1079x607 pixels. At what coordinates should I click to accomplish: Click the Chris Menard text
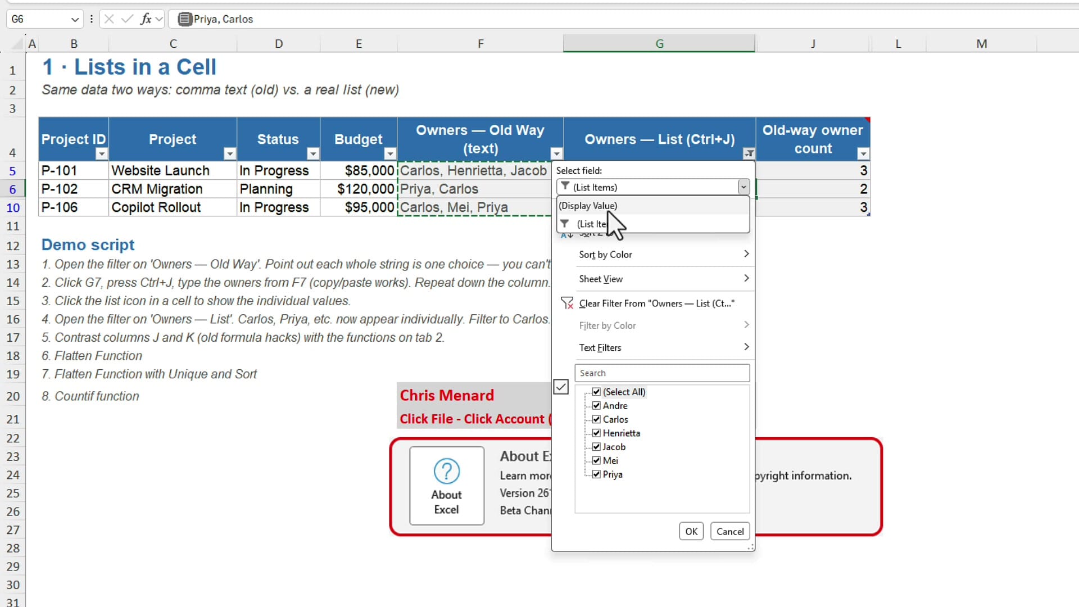pos(447,396)
